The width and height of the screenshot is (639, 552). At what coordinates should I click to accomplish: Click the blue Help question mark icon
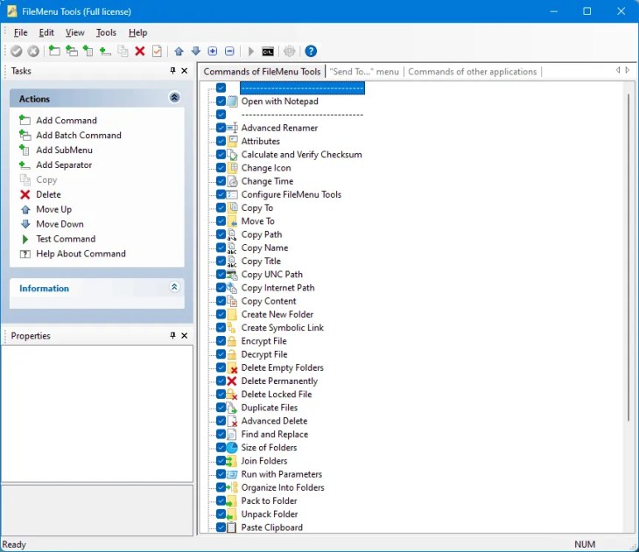pos(311,51)
